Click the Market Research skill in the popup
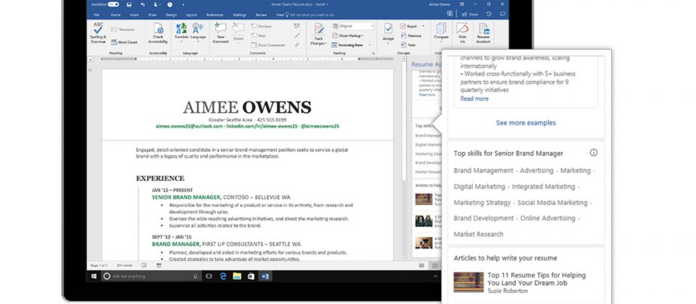 tap(478, 234)
